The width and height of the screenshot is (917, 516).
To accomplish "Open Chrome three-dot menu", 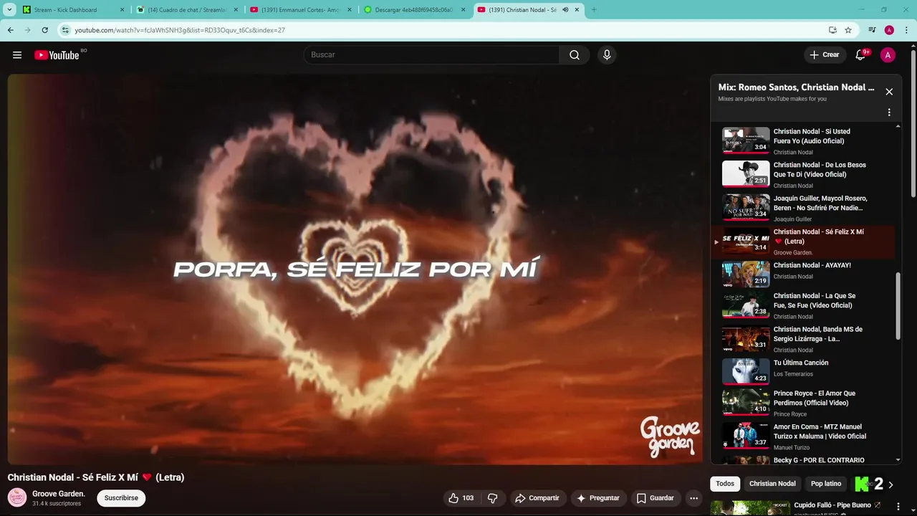I will [906, 30].
